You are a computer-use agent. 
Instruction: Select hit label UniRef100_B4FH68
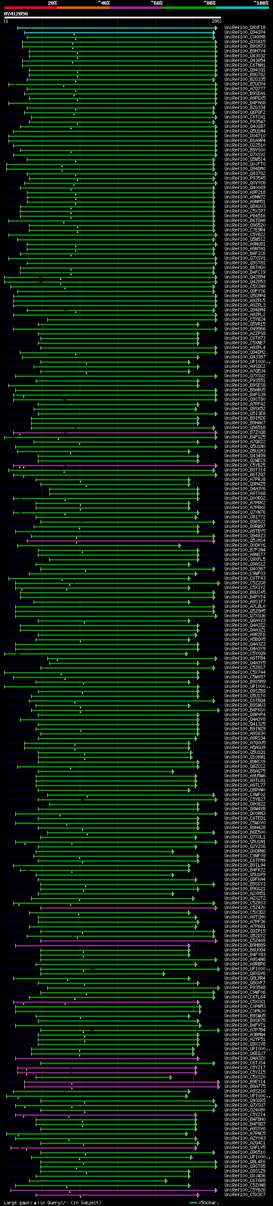pyautogui.click(x=245, y=103)
